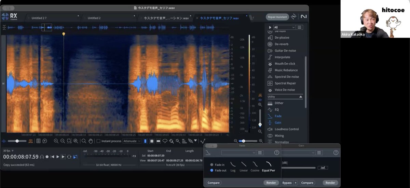Open the 30 fps time format dropdown
The width and height of the screenshot is (410, 188).
click(9, 150)
